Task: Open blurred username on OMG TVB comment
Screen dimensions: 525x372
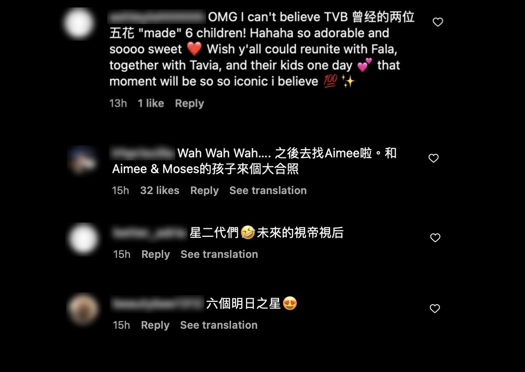Action: (157, 17)
